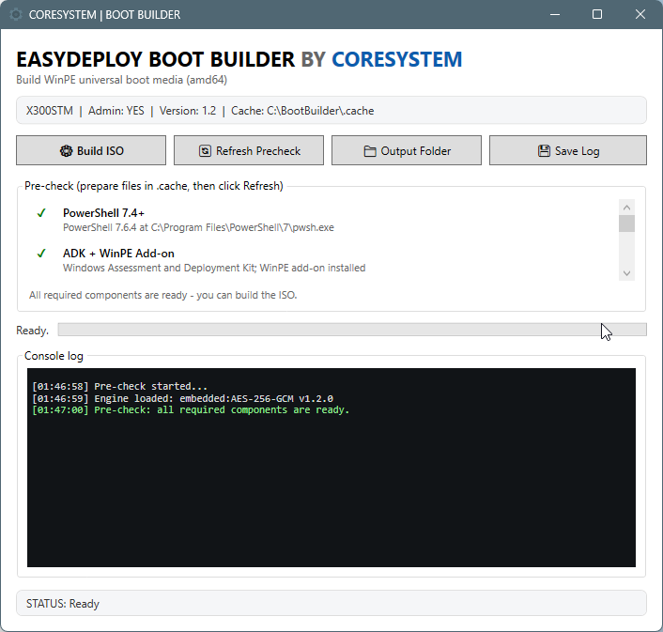Maximize the Boot Builder window
This screenshot has width=663, height=632.
click(597, 14)
